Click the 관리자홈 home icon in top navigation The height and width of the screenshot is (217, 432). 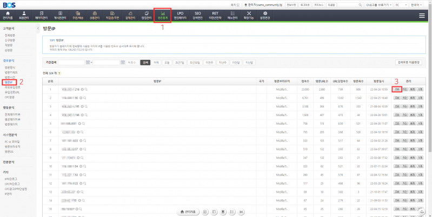pos(8,16)
